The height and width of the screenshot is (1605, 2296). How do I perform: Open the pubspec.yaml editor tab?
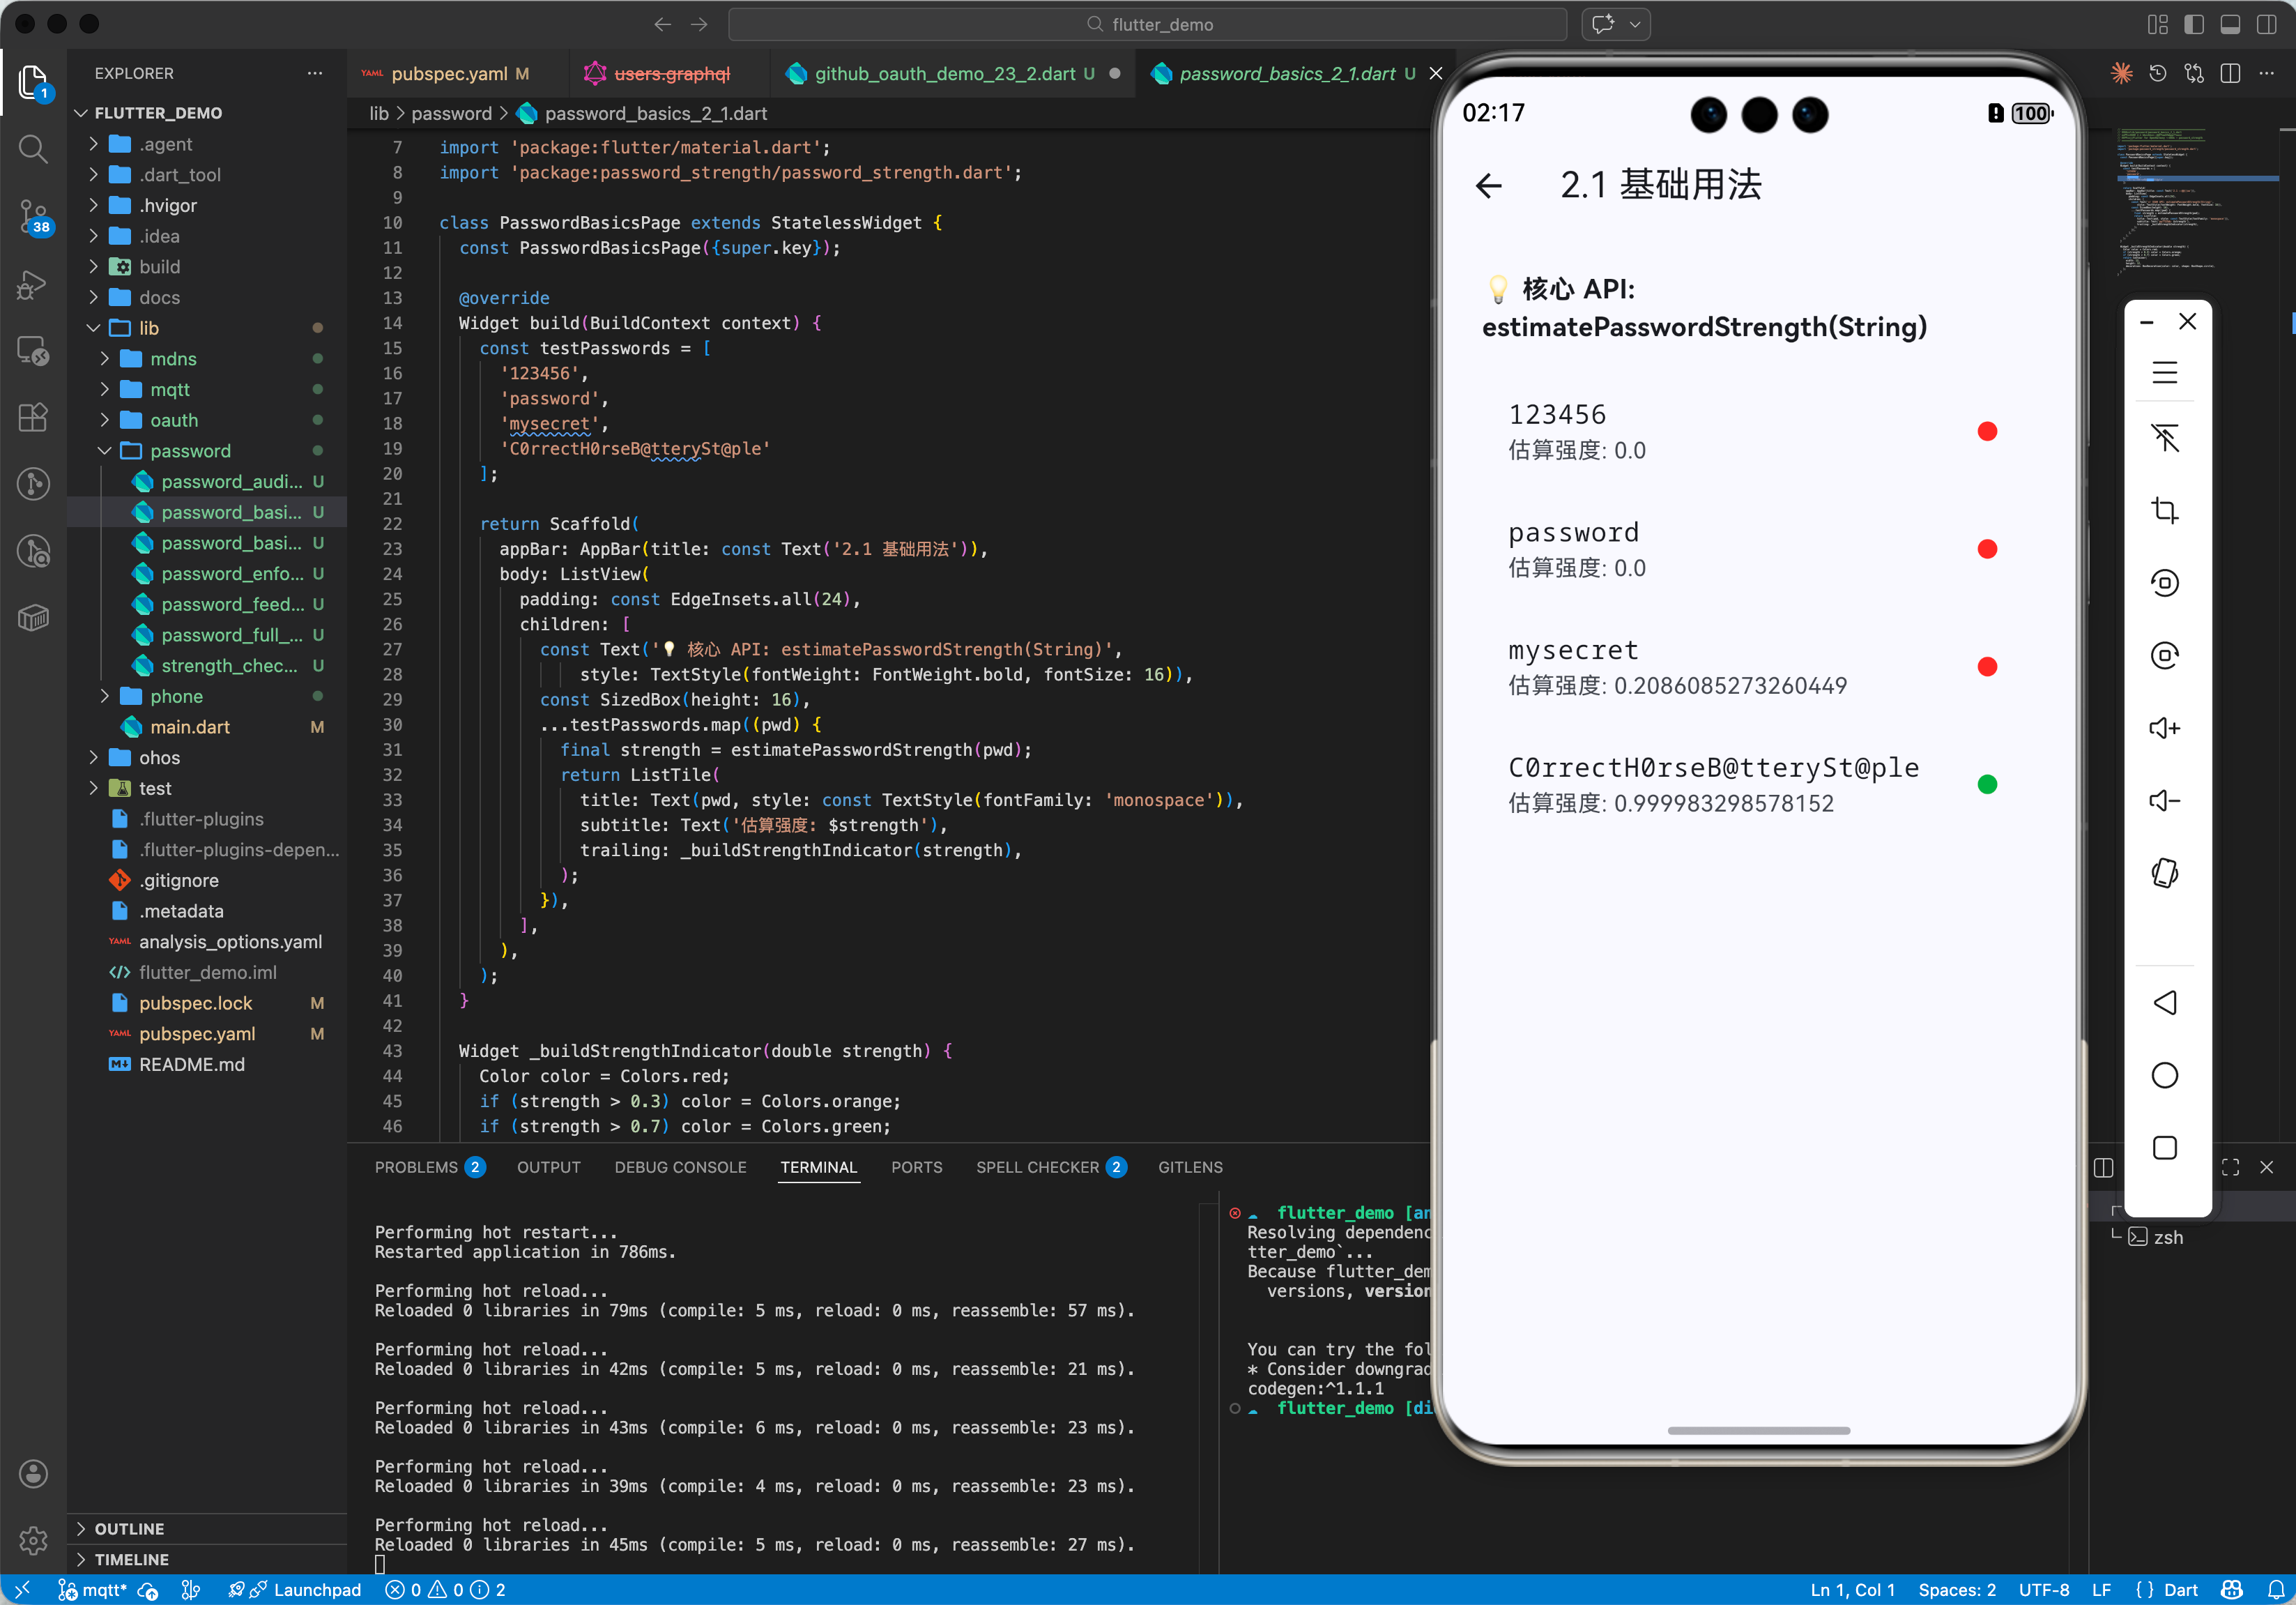[449, 73]
